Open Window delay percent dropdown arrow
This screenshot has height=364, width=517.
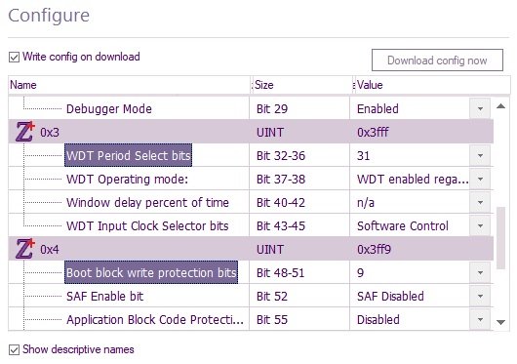tap(480, 202)
